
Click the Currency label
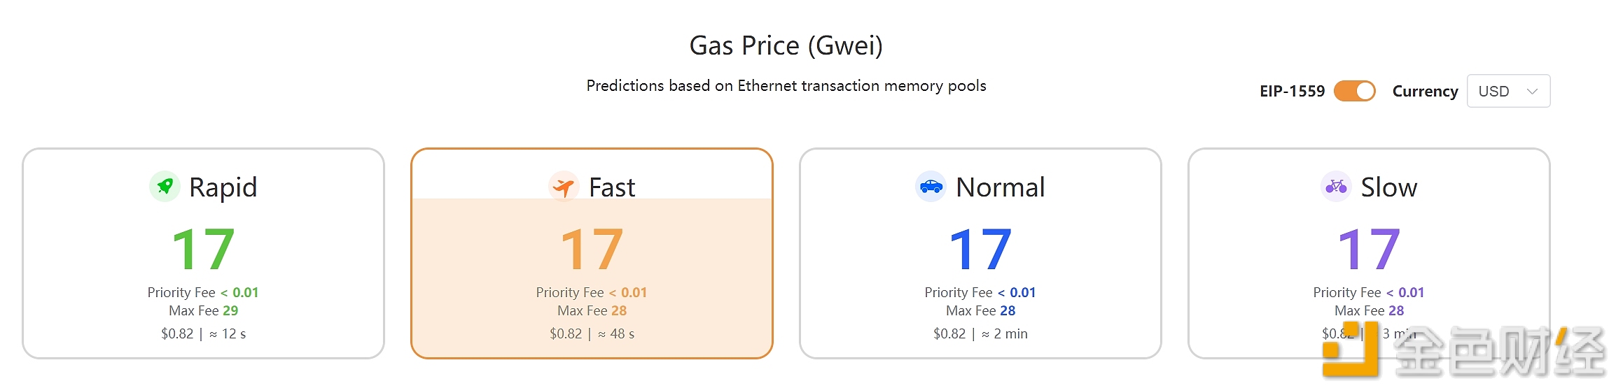pyautogui.click(x=1425, y=92)
